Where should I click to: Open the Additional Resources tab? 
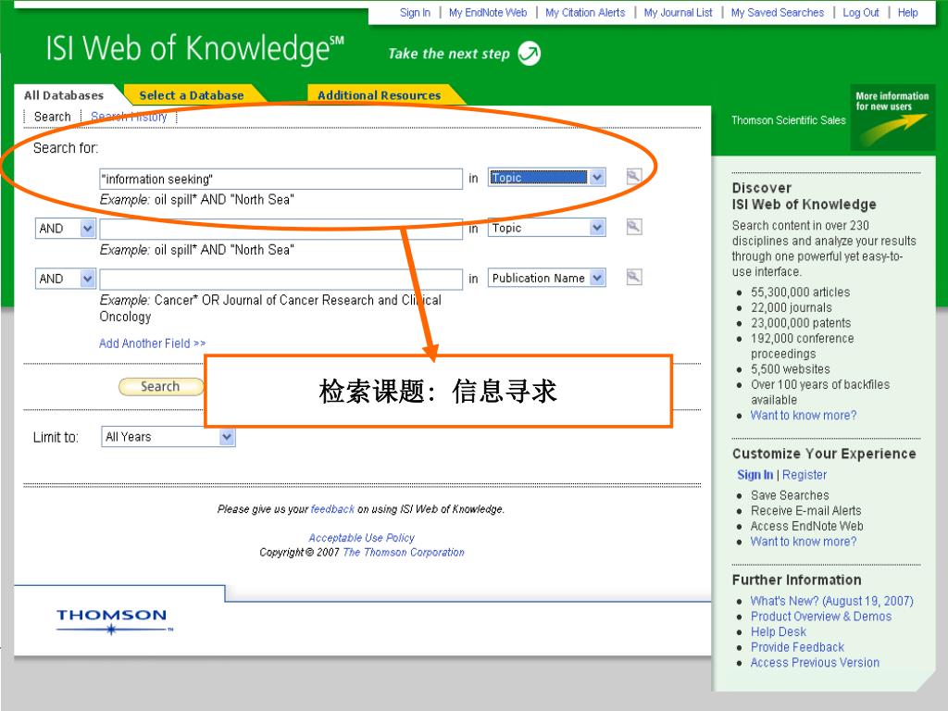[x=379, y=95]
